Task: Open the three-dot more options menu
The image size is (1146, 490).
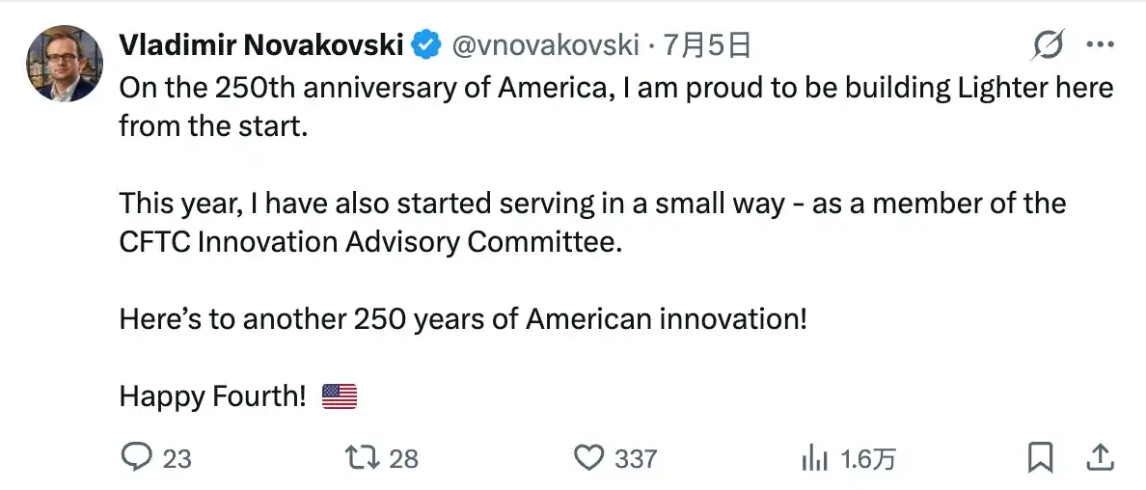Action: [x=1100, y=44]
